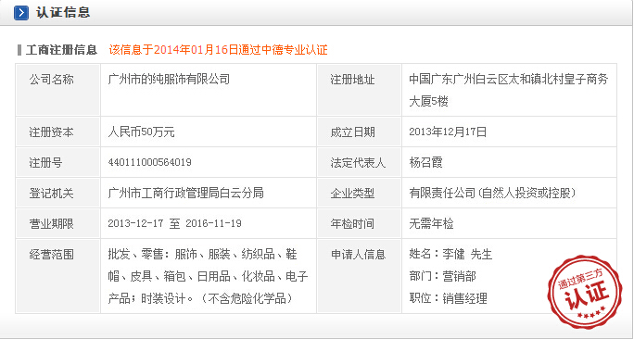This screenshot has width=634, height=339.
Task: Click the 经营范围 label cell
Action: (x=57, y=276)
